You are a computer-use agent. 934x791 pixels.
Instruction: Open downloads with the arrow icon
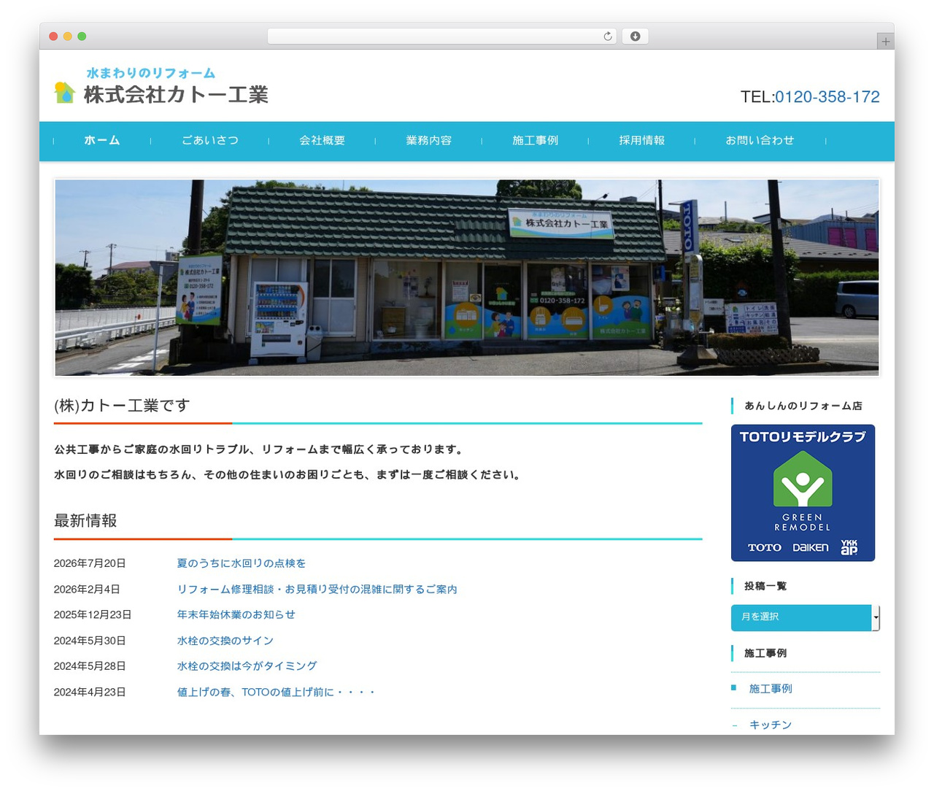(x=636, y=36)
